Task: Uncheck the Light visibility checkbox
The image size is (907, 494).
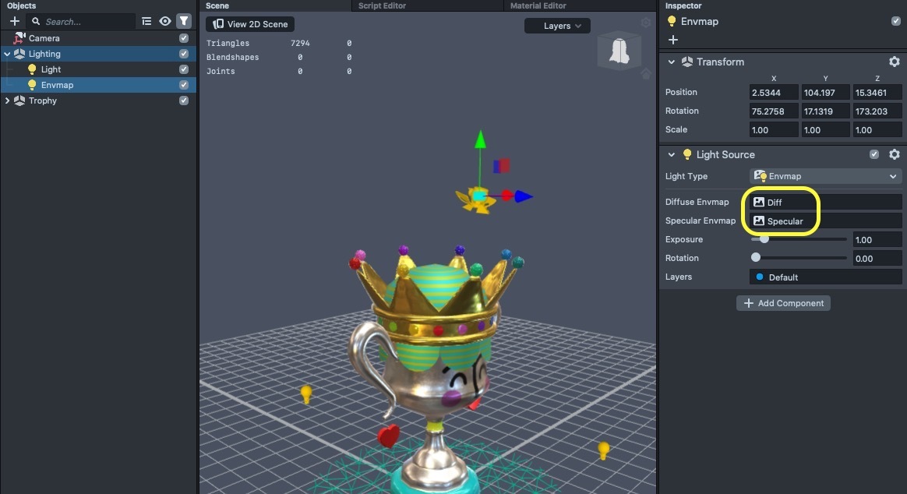Action: (x=184, y=69)
